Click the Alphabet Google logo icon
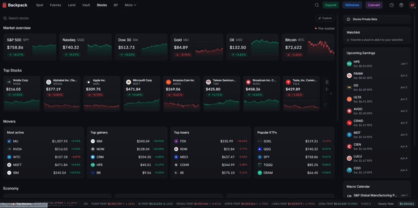The width and height of the screenshot is (418, 208). 49,82
